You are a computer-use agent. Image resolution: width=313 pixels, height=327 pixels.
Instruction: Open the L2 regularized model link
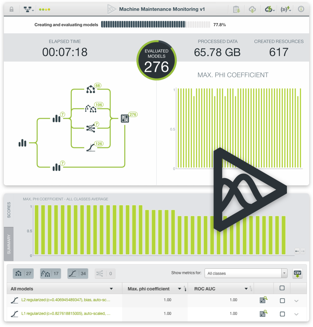click(x=66, y=300)
